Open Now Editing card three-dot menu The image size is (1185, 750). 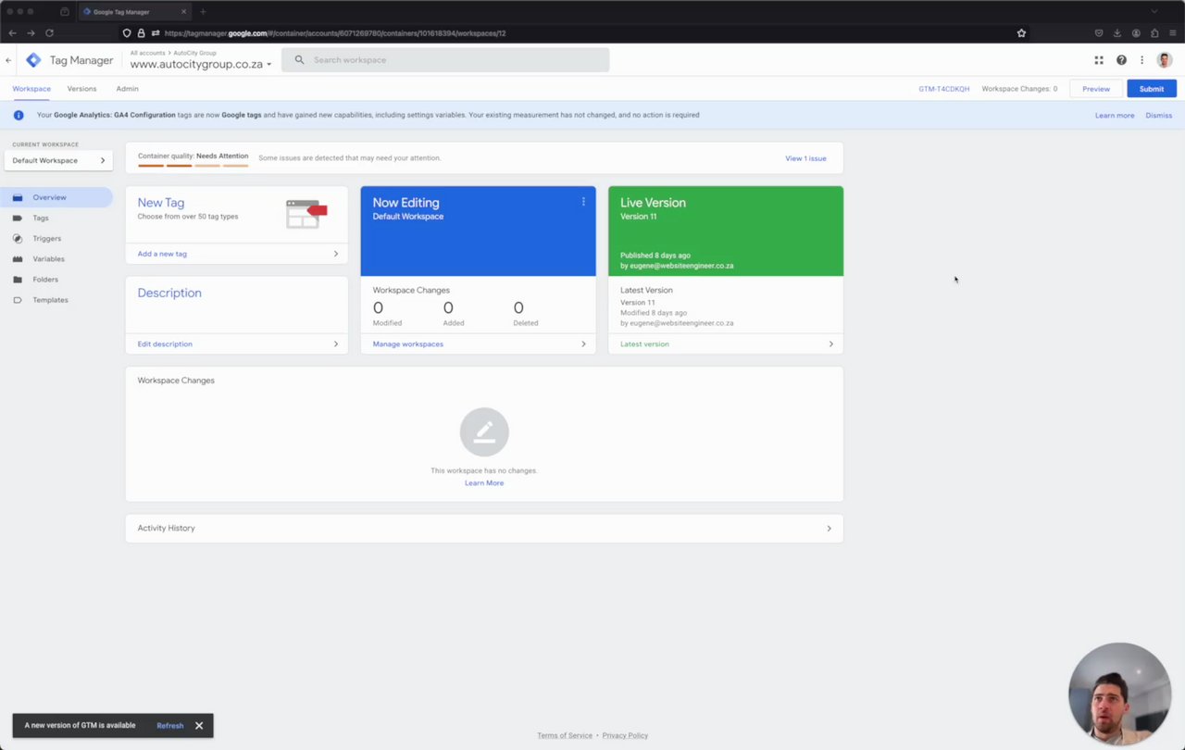583,201
